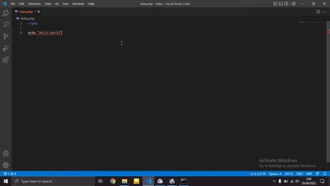Open the Run and Debug view
The width and height of the screenshot is (330, 186).
tap(6, 48)
